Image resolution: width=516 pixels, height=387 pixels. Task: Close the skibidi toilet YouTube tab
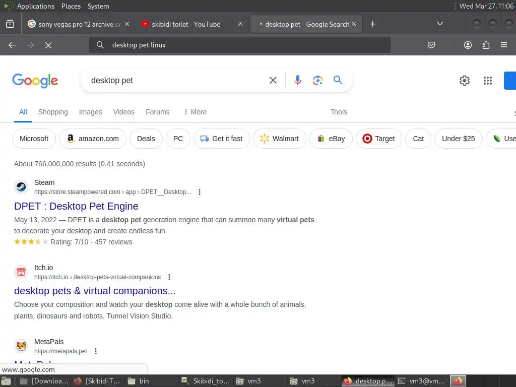[x=240, y=24]
